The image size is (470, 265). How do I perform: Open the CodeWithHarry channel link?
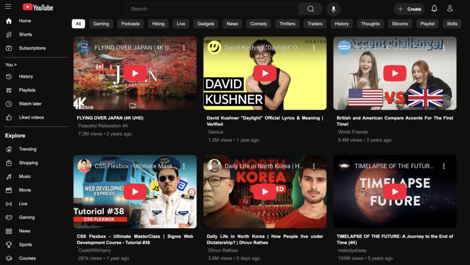(94, 250)
